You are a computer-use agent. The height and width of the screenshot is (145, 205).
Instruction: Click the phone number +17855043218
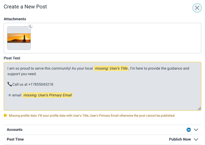tap(41, 84)
